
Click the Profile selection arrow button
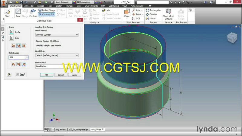[11, 32]
